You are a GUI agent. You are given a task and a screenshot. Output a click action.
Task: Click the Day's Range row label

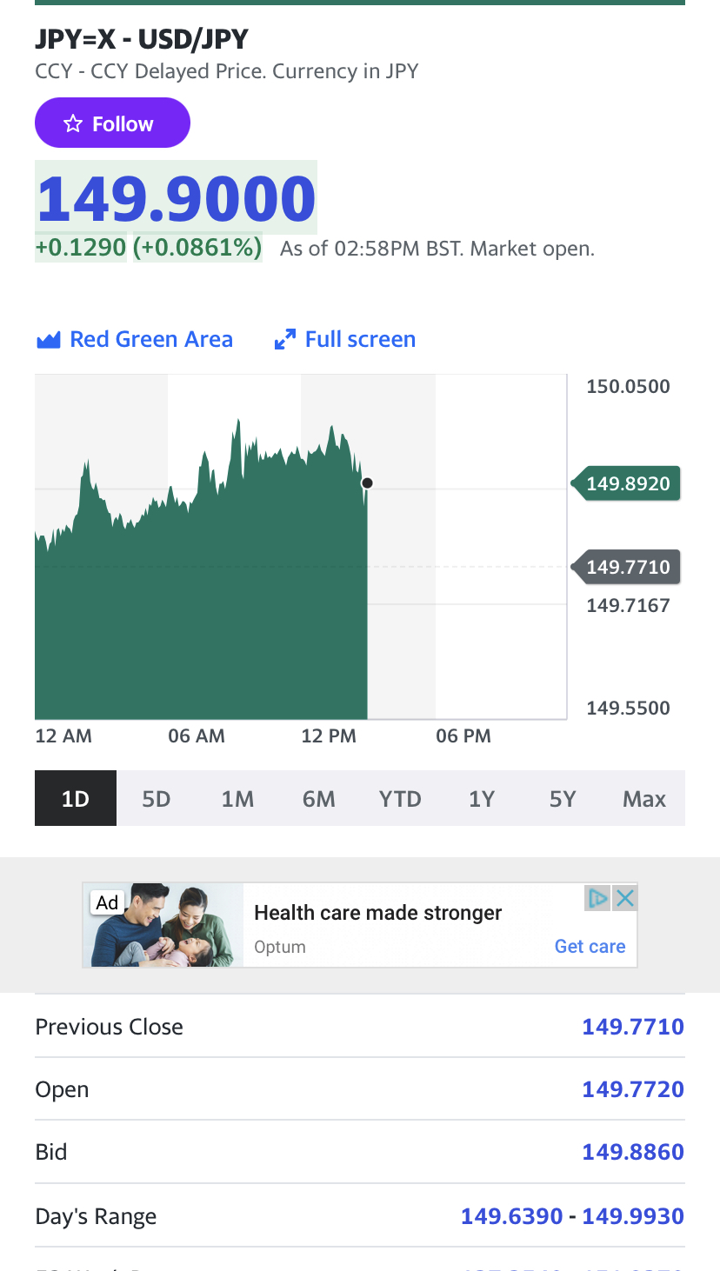[96, 1216]
